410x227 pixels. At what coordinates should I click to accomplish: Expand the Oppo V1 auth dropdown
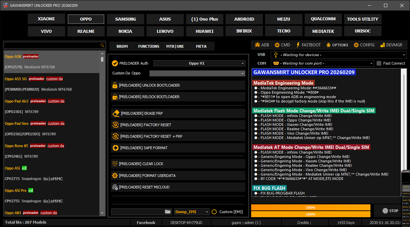[x=243, y=63]
